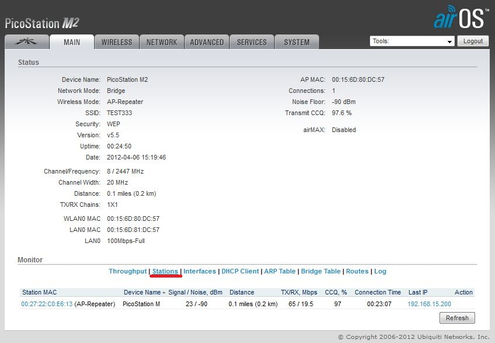
Task: Switch to the WIRELESS tab
Action: (117, 42)
